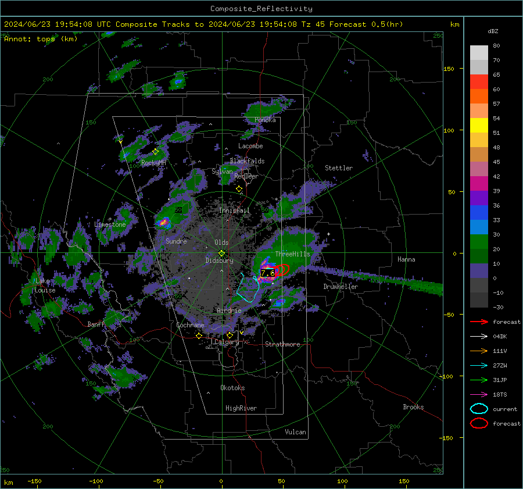Click the yellow swatch between 54 and 51 dBZ
The width and height of the screenshot is (523, 489).
click(479, 126)
